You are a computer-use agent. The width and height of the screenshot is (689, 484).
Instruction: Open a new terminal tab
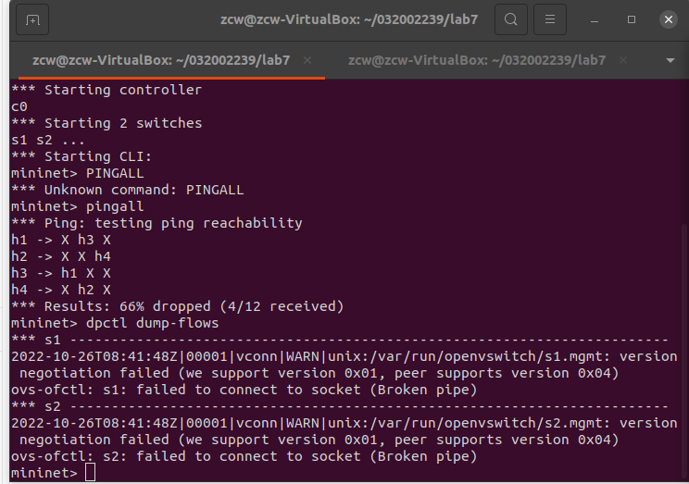[32, 19]
